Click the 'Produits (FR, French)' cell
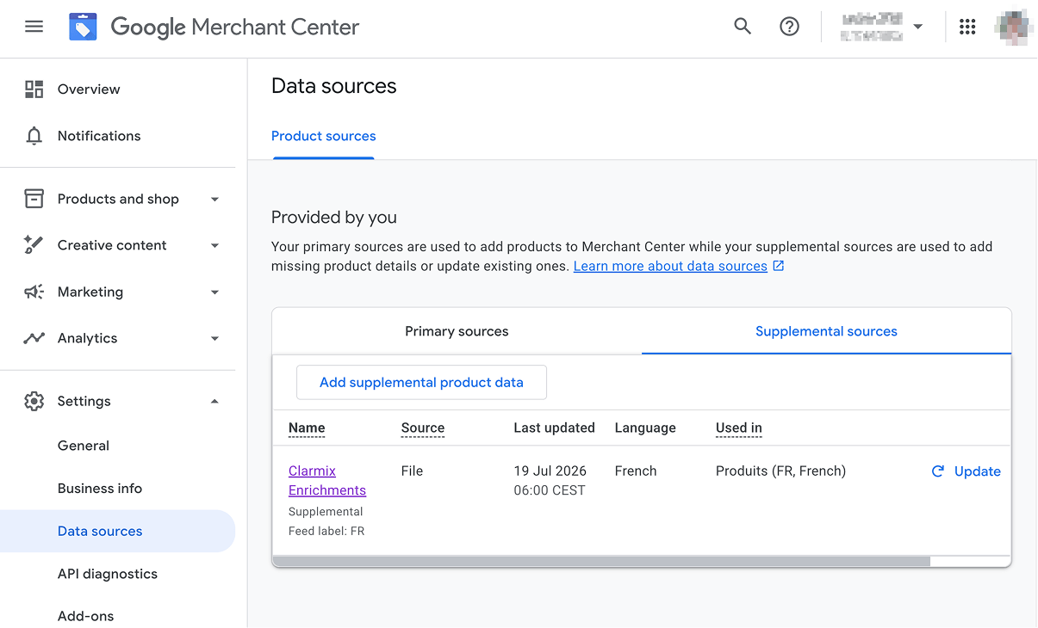This screenshot has width=1038, height=628. point(780,471)
